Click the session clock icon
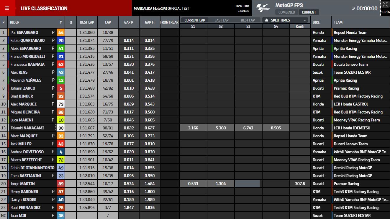 click(x=353, y=9)
